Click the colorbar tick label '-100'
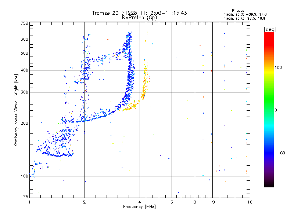The image size is (294, 220). [x=280, y=153]
